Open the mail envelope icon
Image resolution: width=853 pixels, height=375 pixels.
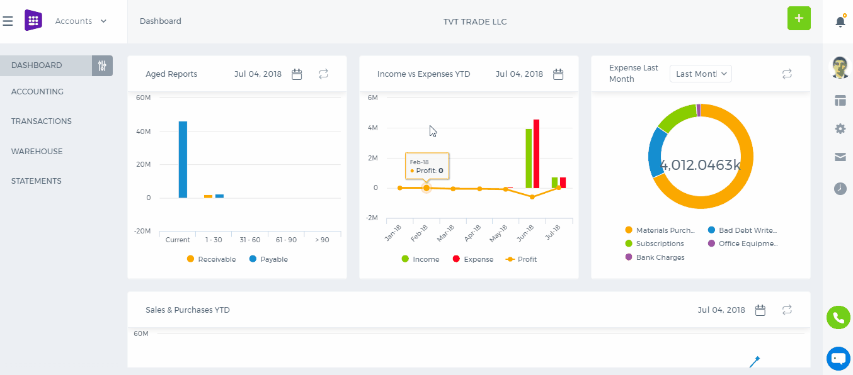tap(840, 157)
